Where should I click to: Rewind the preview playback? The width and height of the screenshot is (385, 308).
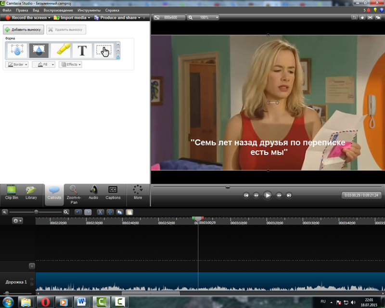[256, 195]
